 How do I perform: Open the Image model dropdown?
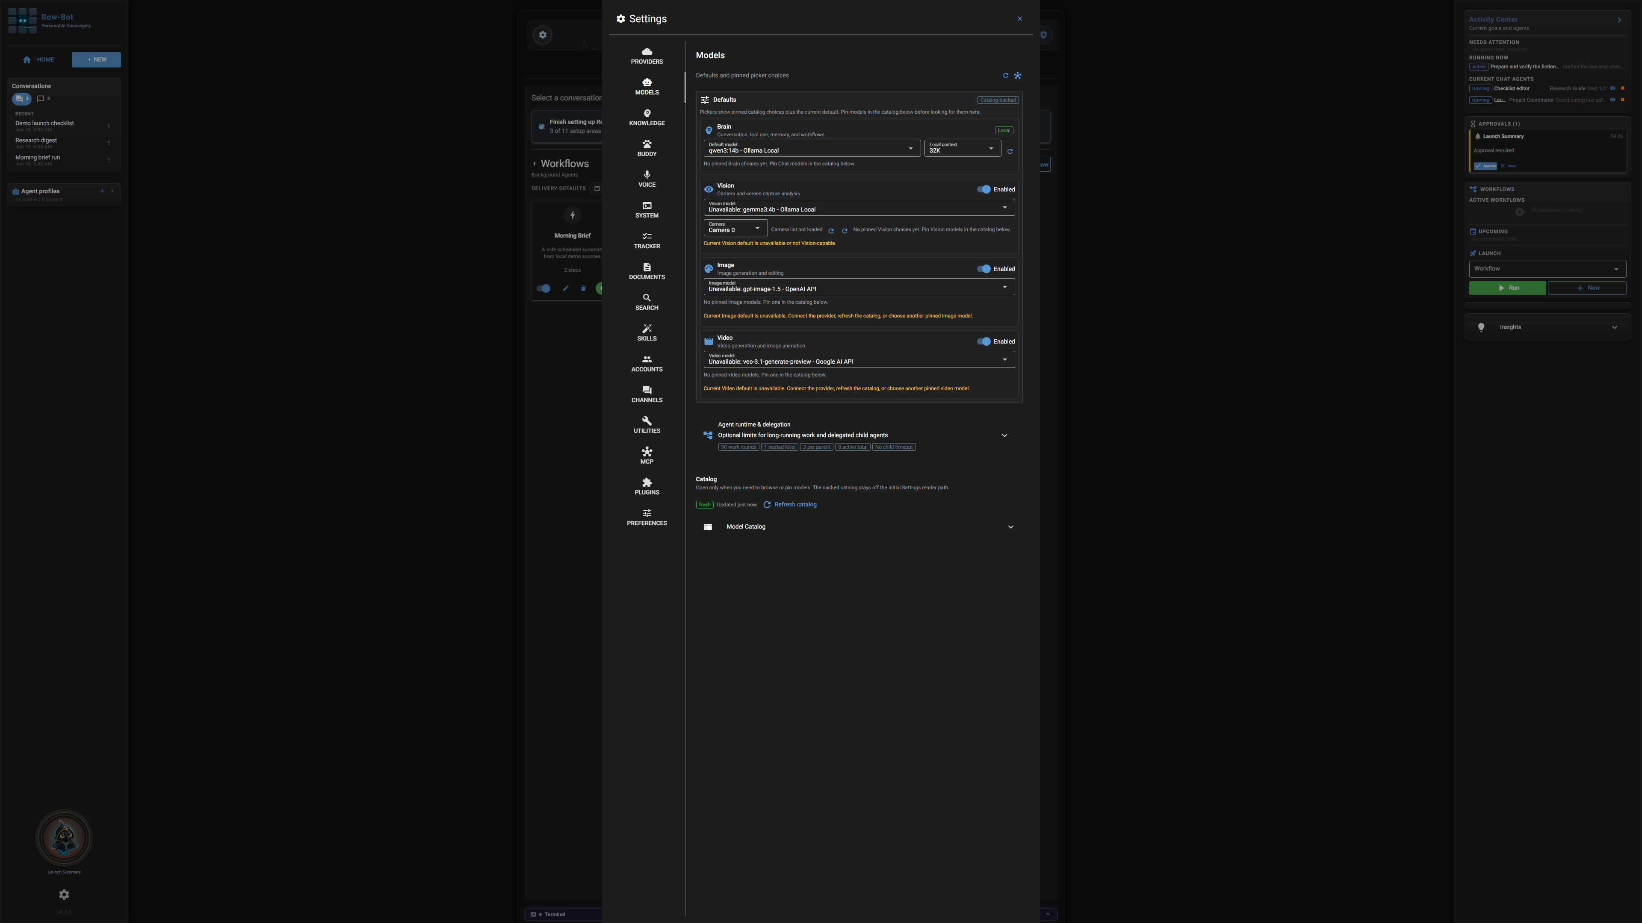(x=859, y=287)
